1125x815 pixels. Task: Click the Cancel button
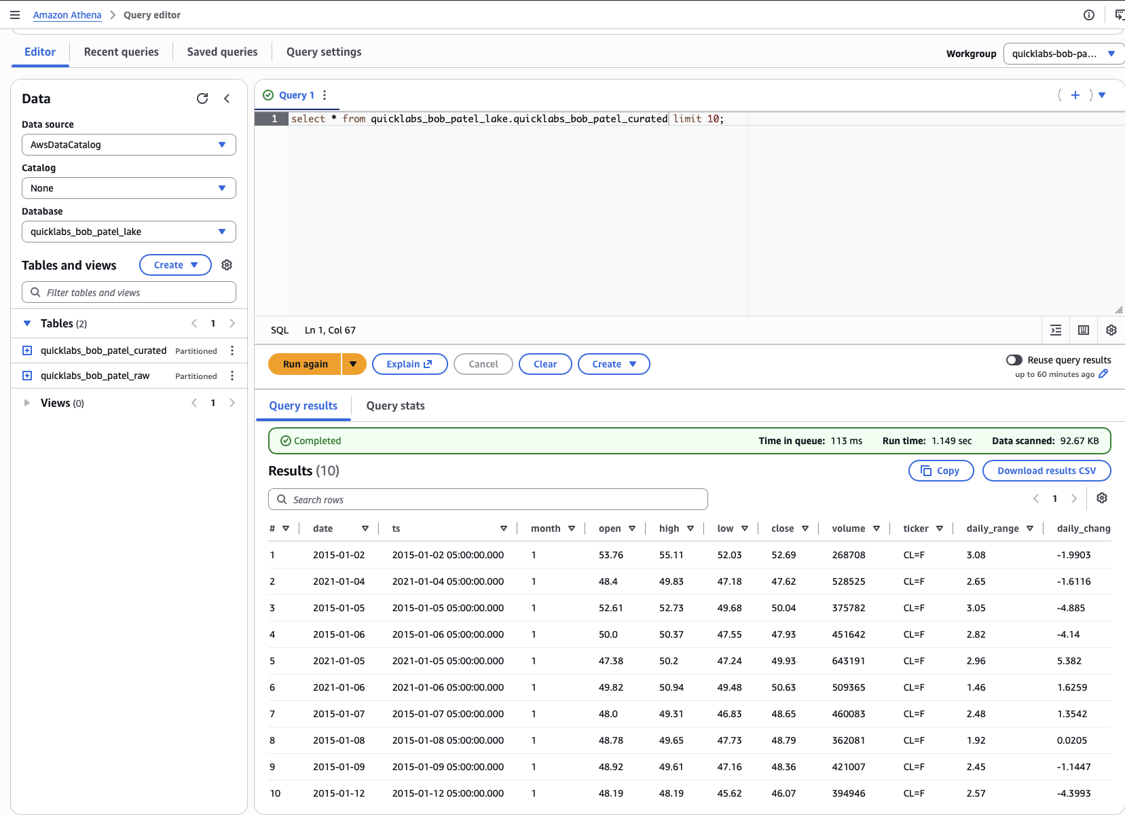click(483, 364)
